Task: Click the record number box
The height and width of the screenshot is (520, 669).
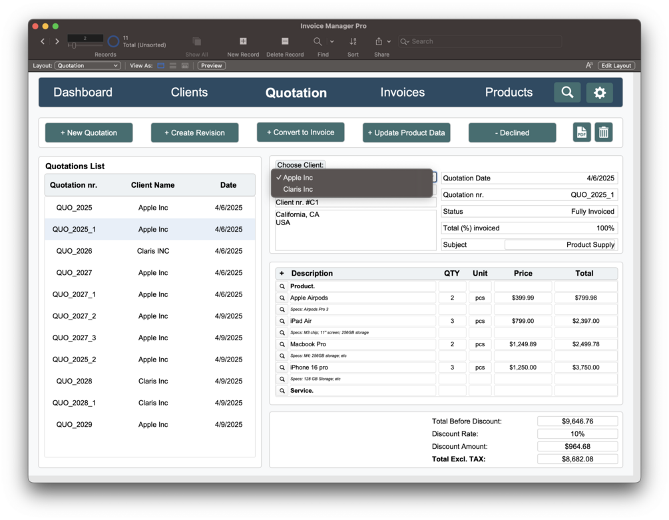Action: click(85, 38)
